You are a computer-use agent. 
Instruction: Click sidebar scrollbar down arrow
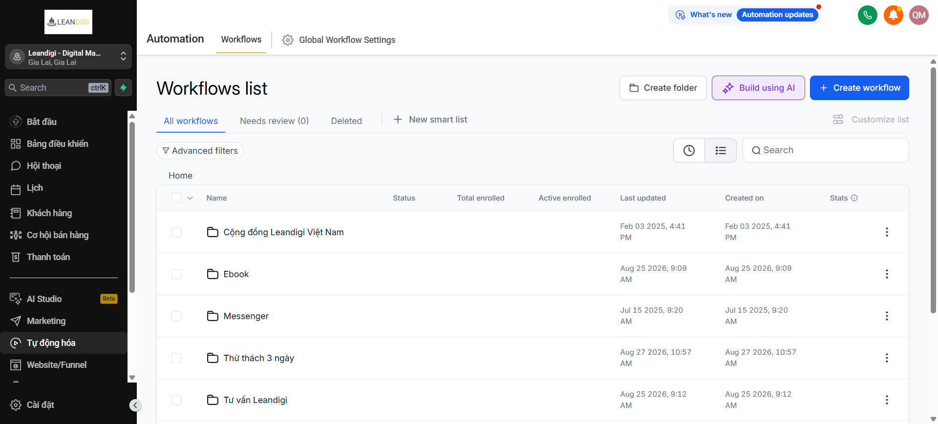(x=132, y=378)
